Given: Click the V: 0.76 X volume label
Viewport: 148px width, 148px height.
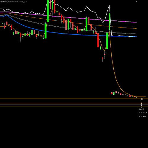Looking at the screenshot, I should point(143,113).
